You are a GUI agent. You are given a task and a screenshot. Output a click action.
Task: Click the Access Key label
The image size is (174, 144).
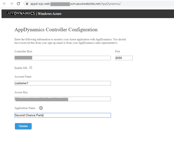point(21,92)
